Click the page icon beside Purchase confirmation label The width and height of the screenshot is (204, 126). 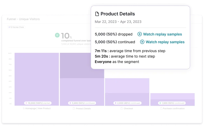click(x=161, y=109)
